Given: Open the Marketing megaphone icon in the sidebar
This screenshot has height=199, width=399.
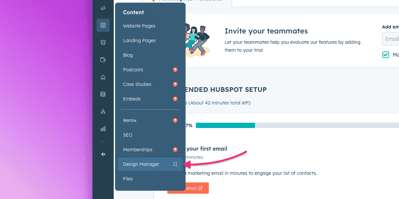Looking at the screenshot, I should point(103,8).
